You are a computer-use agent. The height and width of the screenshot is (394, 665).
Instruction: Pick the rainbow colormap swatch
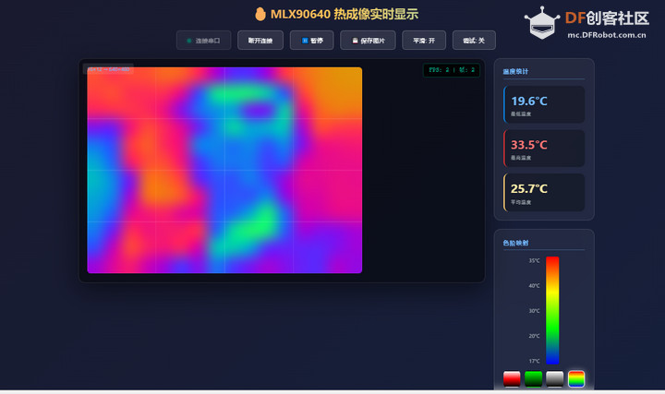(576, 378)
